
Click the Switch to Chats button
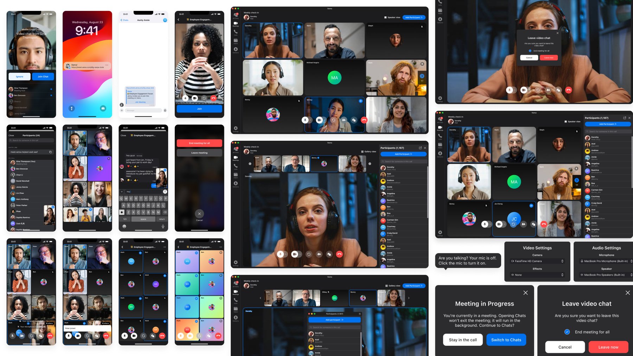(506, 340)
